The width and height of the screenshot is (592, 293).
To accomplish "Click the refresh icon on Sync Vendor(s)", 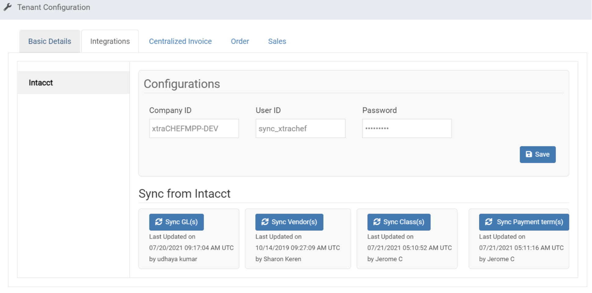I will [265, 222].
